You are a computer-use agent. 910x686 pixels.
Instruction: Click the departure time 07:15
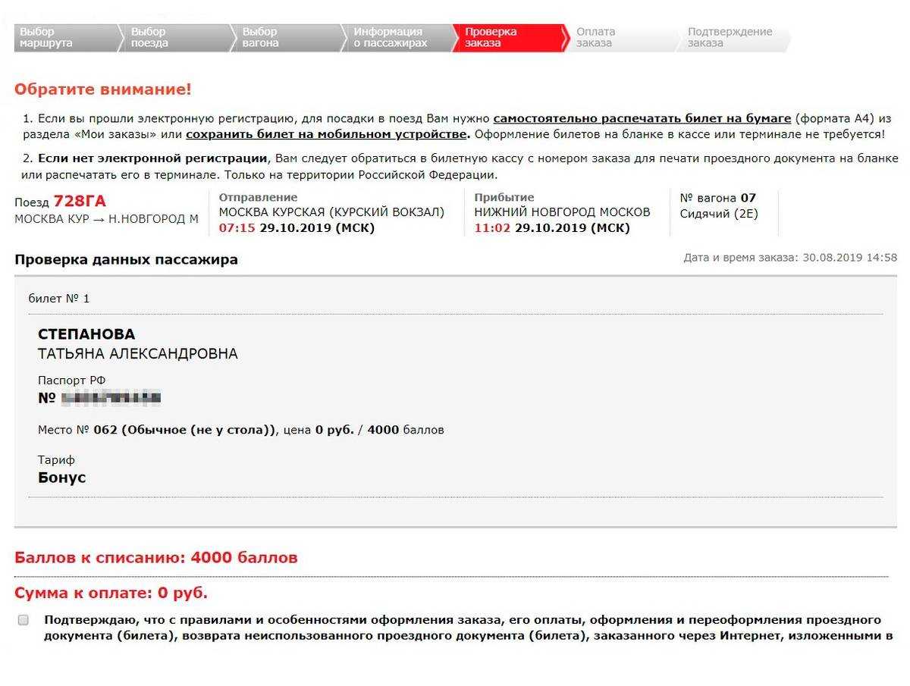tap(237, 228)
